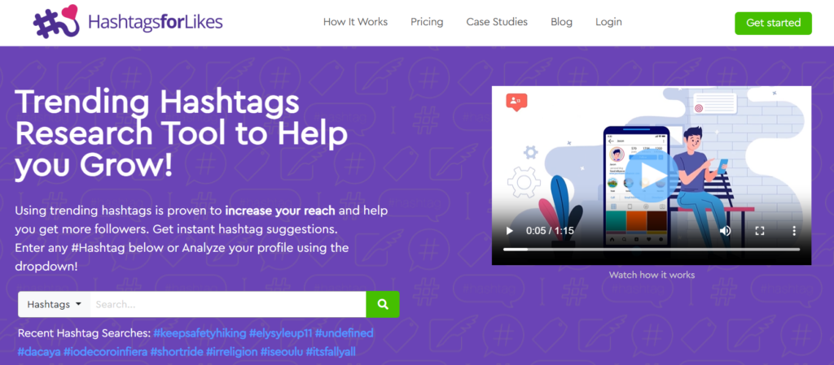
Task: Click the large blue play overlay button
Action: click(x=651, y=176)
